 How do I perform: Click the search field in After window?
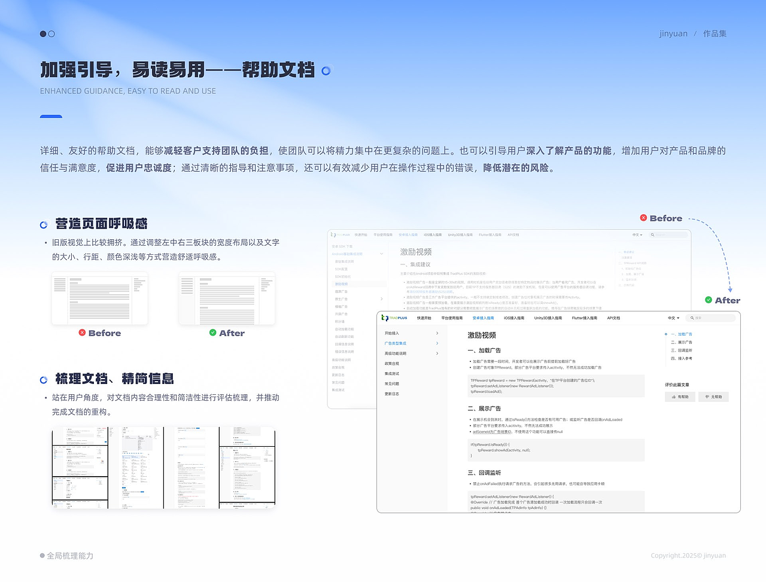click(711, 318)
